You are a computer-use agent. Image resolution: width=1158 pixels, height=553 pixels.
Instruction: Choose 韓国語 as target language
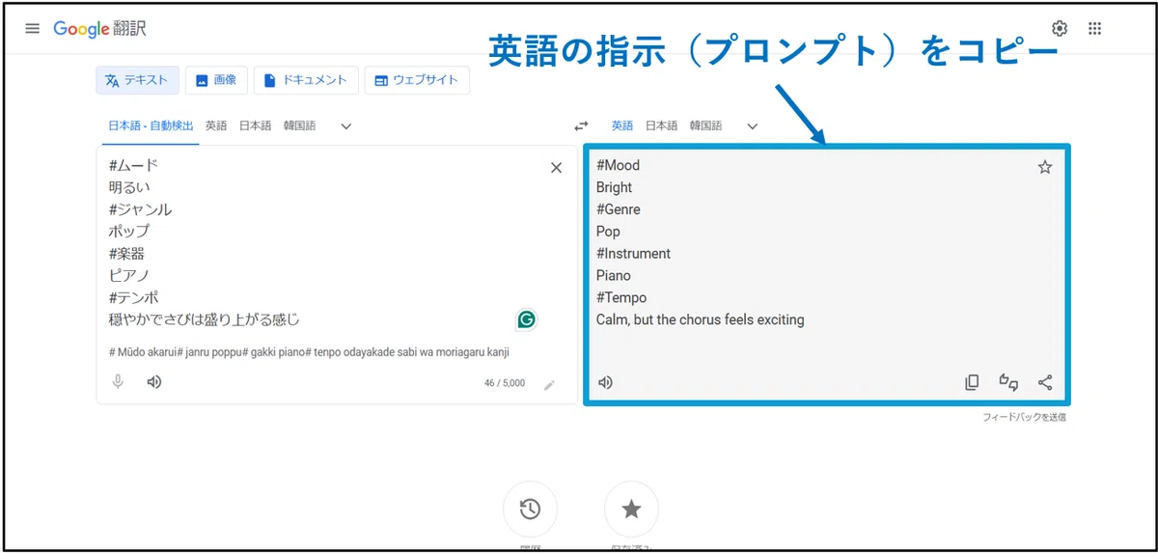point(706,125)
